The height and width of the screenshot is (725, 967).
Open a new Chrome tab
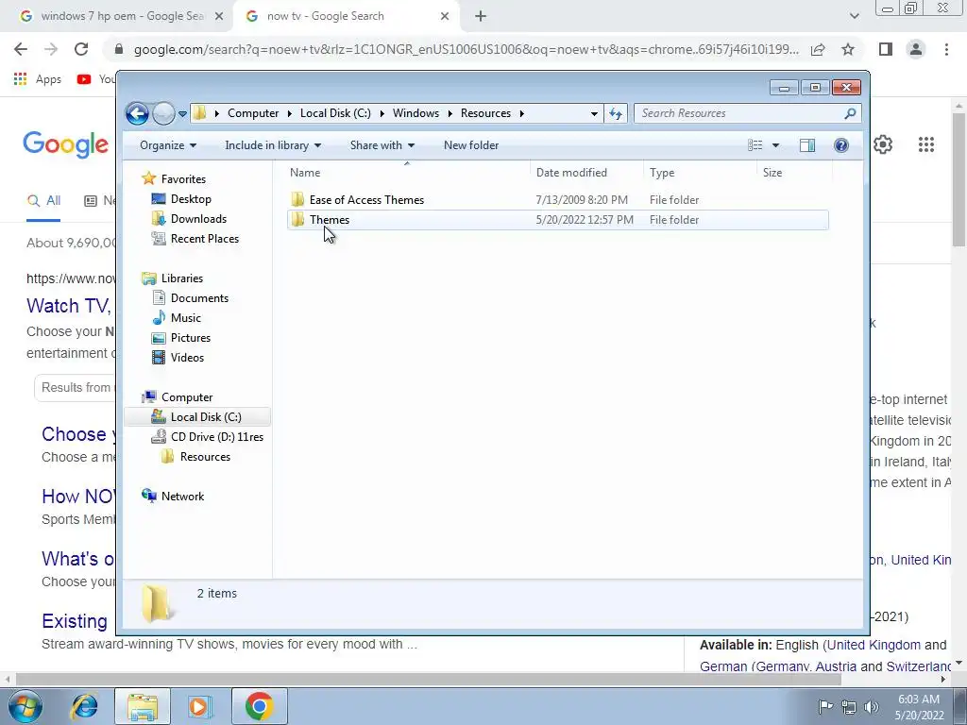click(481, 17)
